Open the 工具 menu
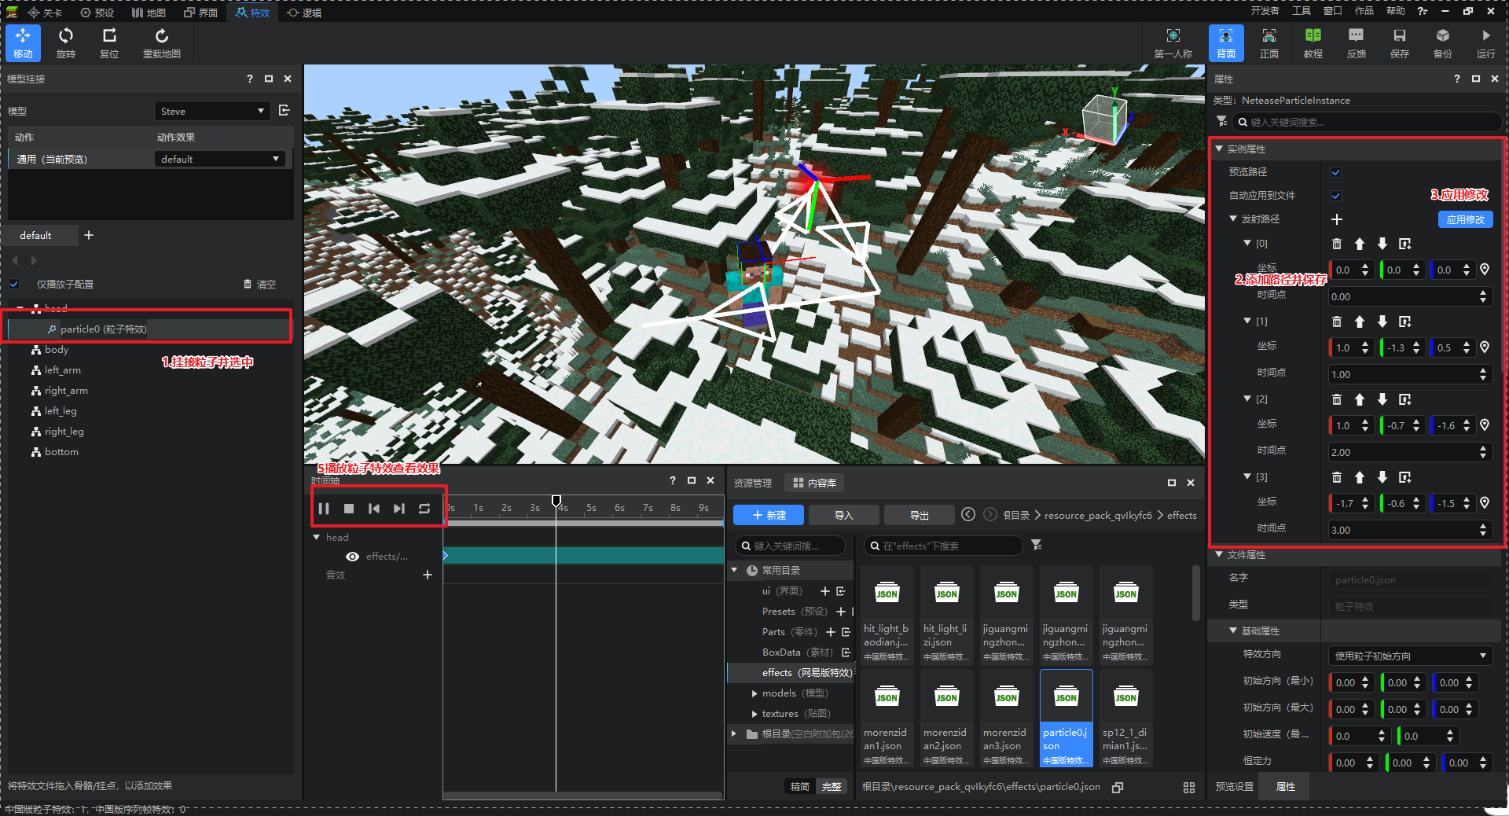The image size is (1509, 816). tap(1302, 11)
